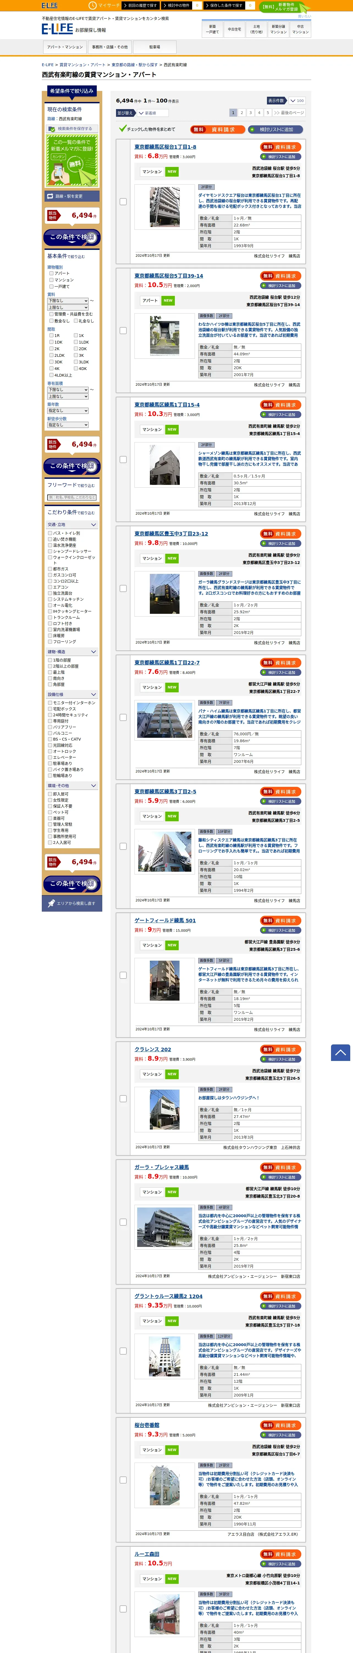
Task: Enable the ペット可 checkbox
Action: point(50,812)
